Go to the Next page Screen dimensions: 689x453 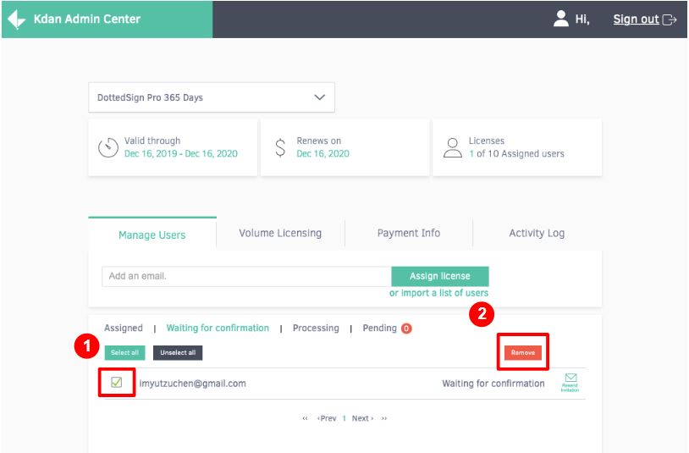tap(362, 418)
